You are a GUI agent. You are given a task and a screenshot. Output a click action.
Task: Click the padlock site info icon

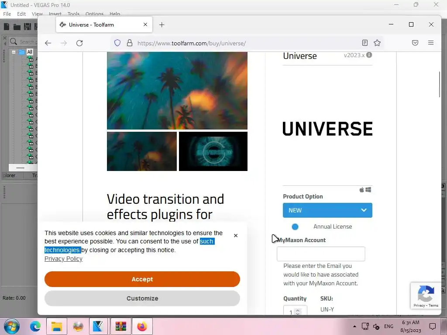[130, 43]
